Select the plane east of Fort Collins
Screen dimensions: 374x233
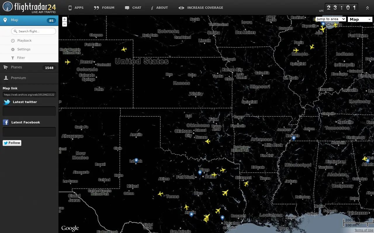point(124,49)
